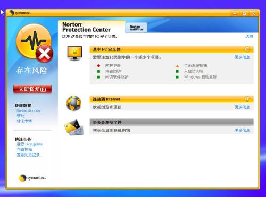Click the credit cards transaction security icon

(x=74, y=127)
